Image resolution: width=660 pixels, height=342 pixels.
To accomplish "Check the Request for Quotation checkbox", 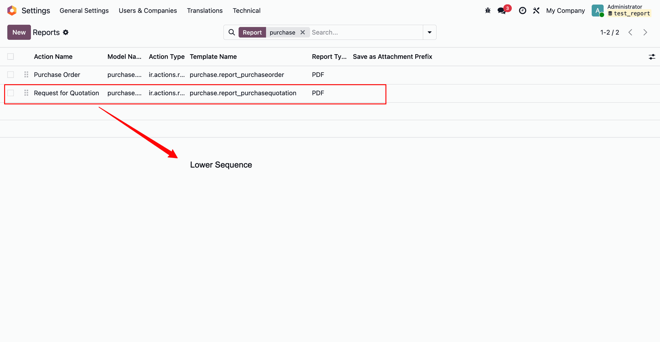I will click(11, 93).
